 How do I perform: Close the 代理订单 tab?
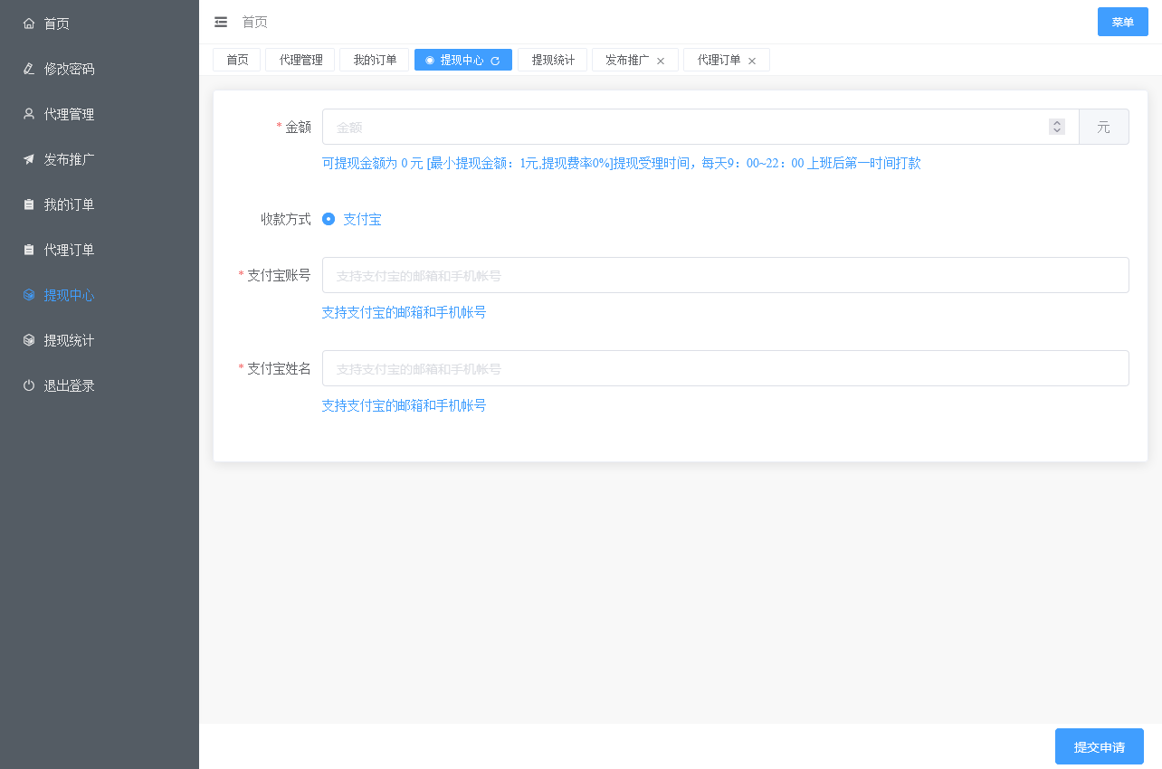coord(752,61)
